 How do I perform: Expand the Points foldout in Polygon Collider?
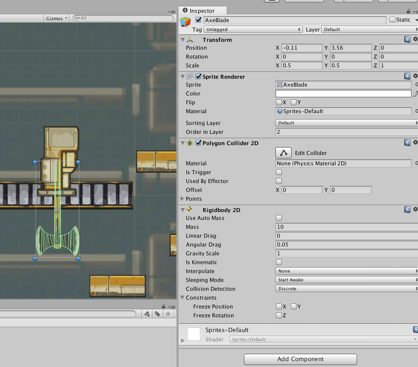(x=183, y=199)
